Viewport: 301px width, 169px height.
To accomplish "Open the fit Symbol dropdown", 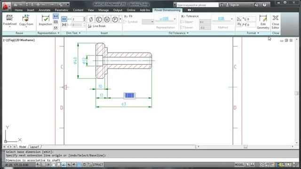I will [148, 22].
